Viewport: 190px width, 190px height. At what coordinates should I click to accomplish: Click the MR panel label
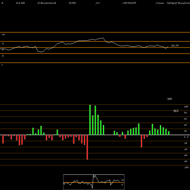(169, 99)
